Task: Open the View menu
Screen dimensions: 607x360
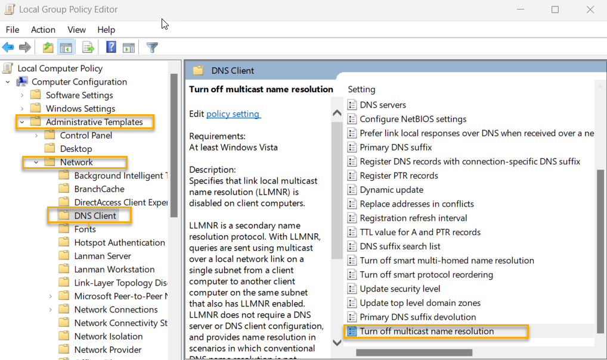Action: point(76,29)
